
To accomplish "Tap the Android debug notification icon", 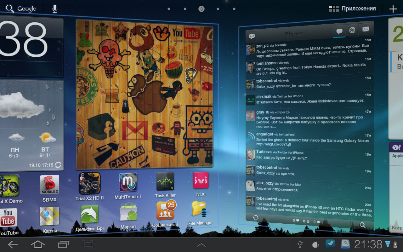I will pyautogui.click(x=315, y=244).
